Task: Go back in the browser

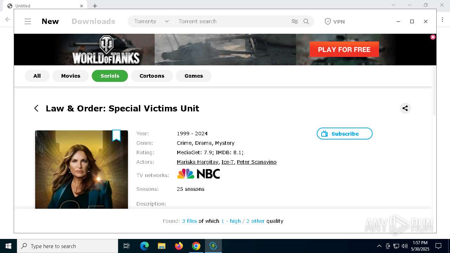Action: 7,19
